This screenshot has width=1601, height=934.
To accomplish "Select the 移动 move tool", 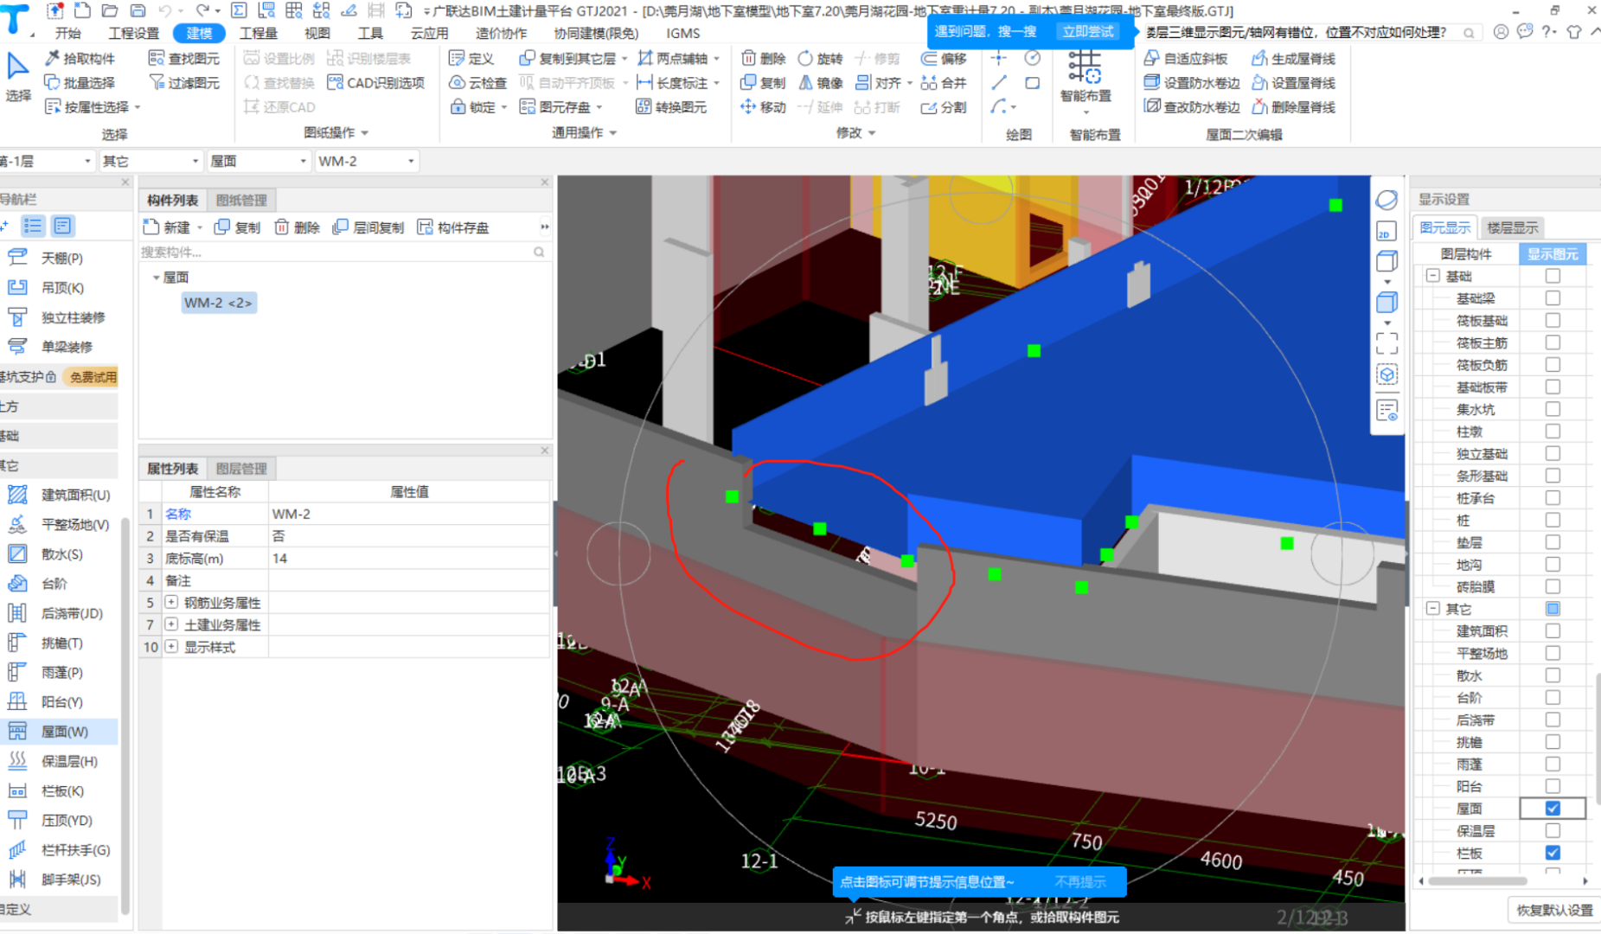I will 763,106.
